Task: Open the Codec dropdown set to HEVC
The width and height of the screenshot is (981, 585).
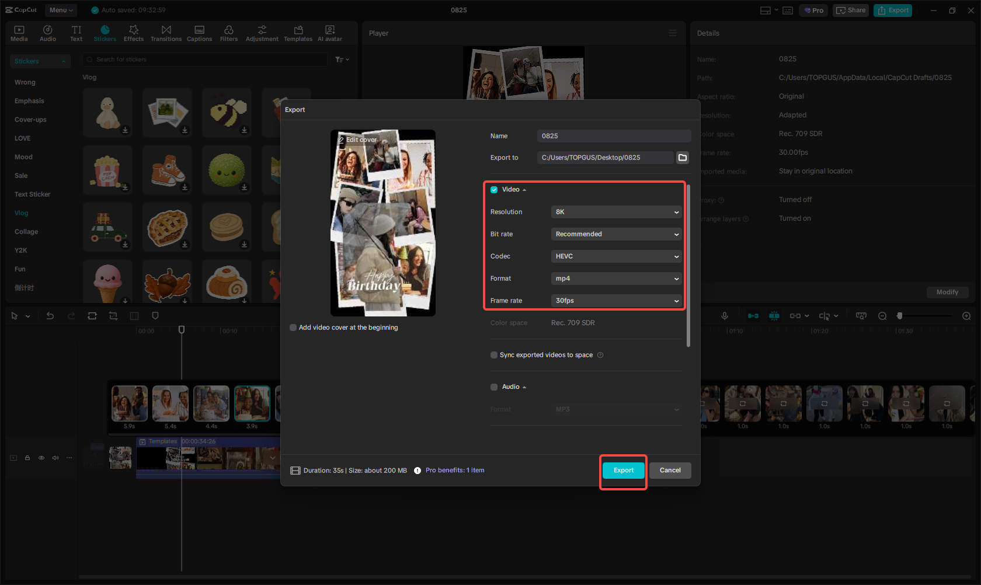Action: coord(616,256)
